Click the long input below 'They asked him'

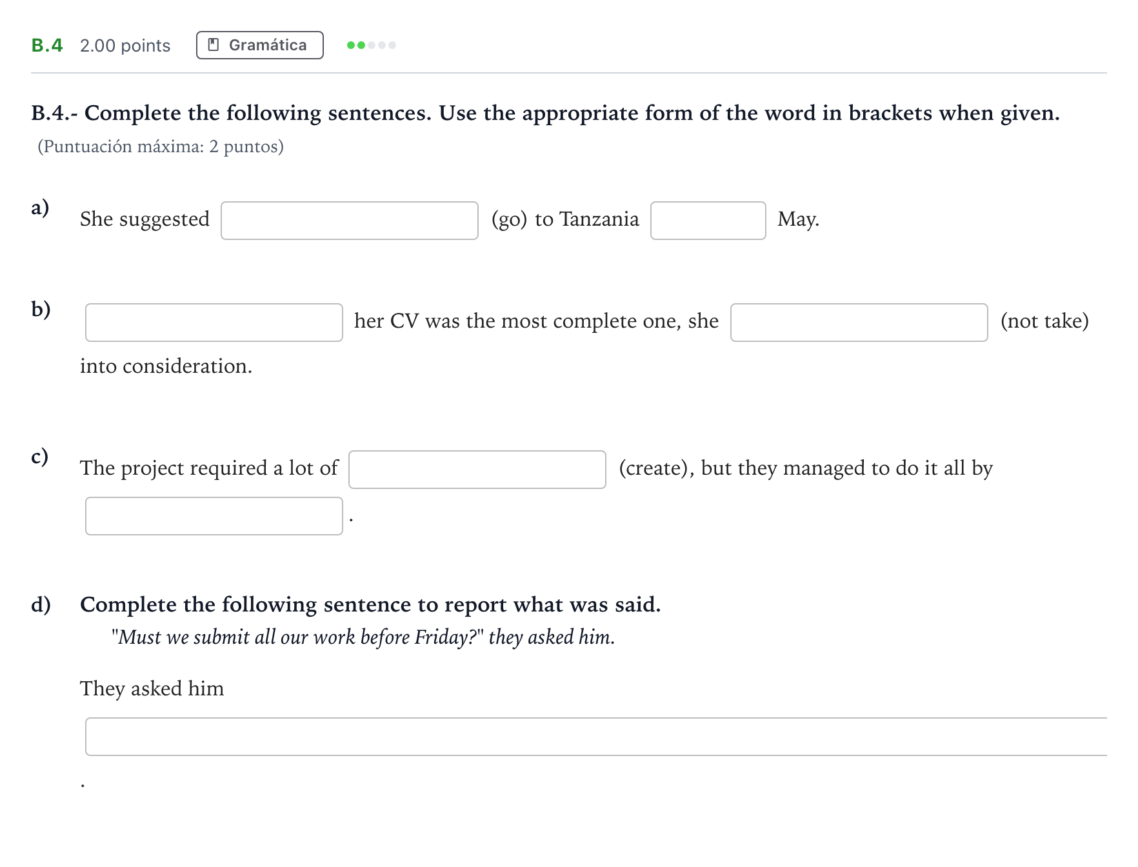point(597,737)
